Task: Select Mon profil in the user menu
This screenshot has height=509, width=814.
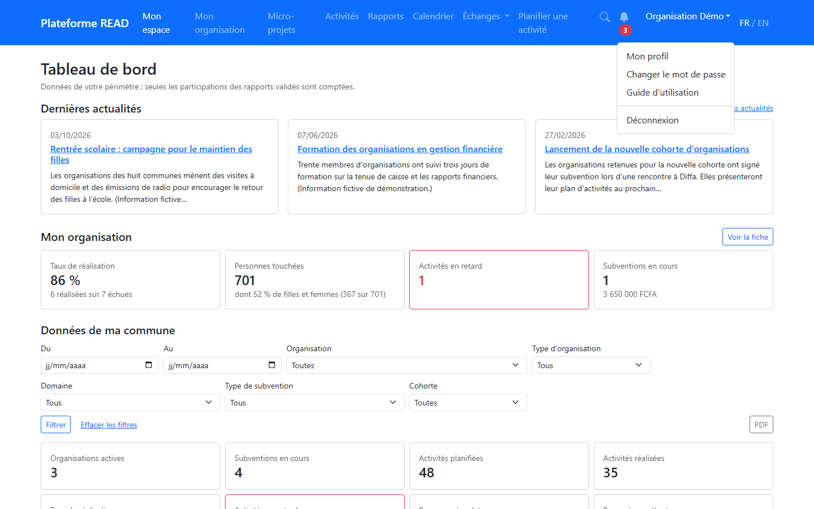Action: click(676, 57)
